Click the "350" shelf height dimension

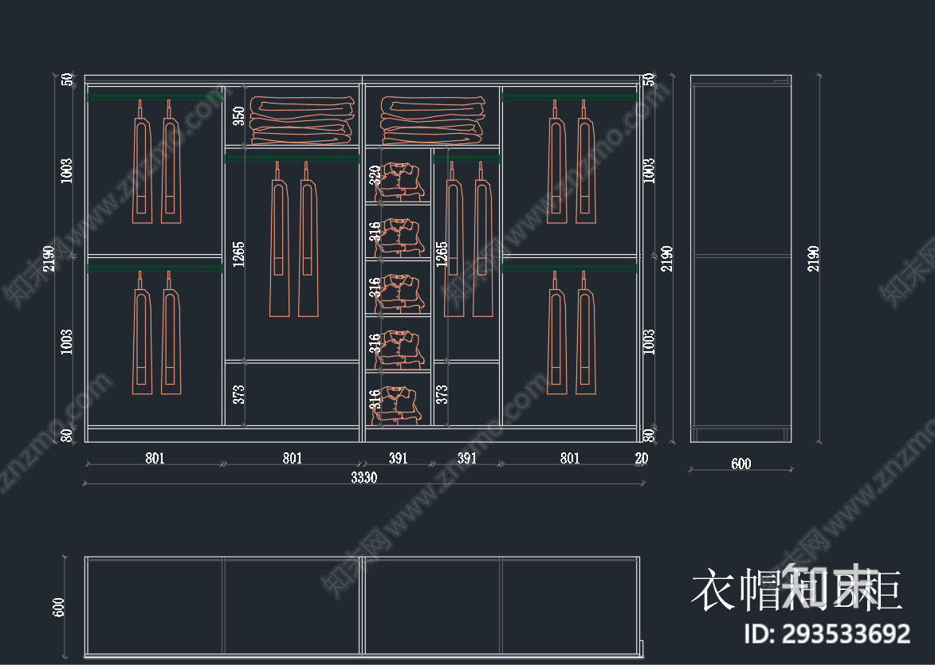238,115
